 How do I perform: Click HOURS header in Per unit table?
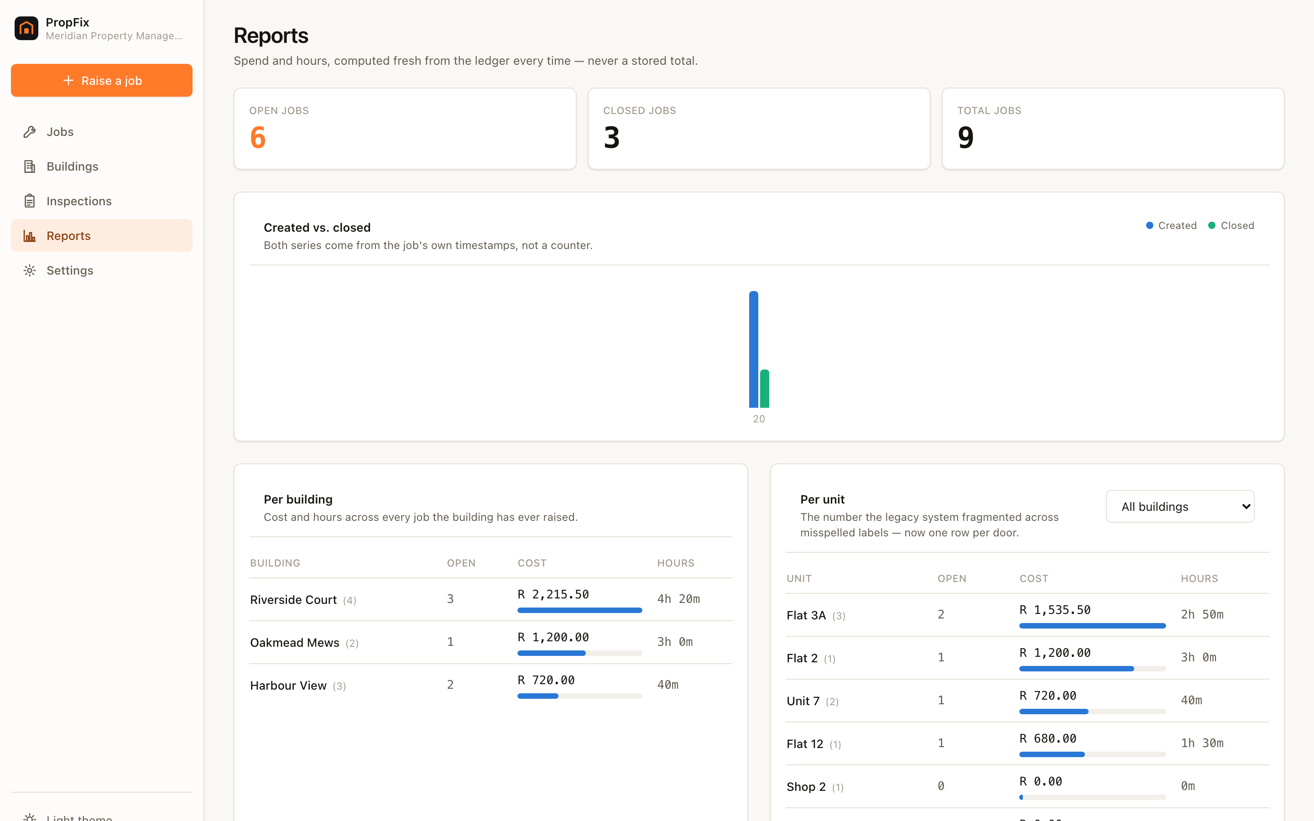pos(1199,579)
